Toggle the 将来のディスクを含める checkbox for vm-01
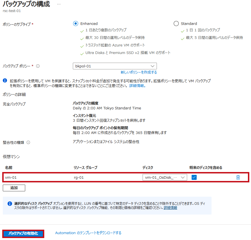251x240 pixels. [x=194, y=177]
